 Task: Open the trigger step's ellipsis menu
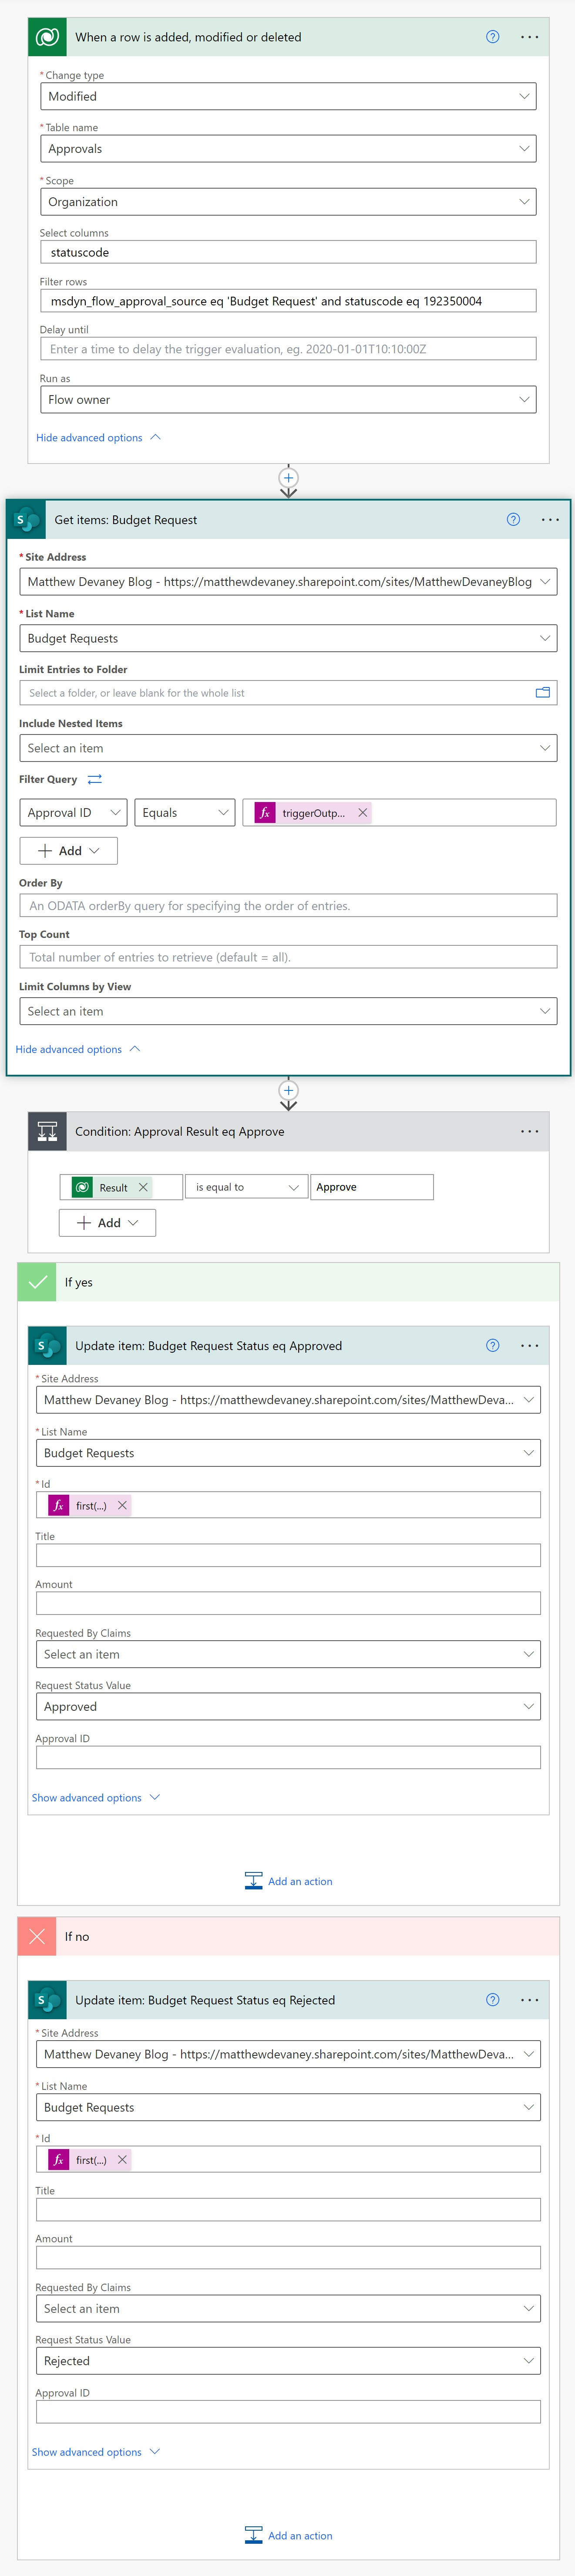[x=529, y=37]
